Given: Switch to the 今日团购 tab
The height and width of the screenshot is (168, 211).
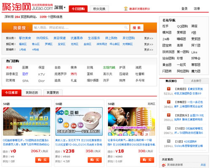Looking at the screenshot, I should [x=78, y=9].
